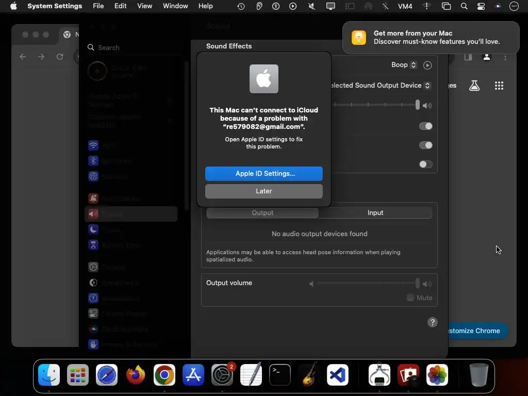The image size is (528, 396).
Task: Open the Help menu
Action: (205, 6)
